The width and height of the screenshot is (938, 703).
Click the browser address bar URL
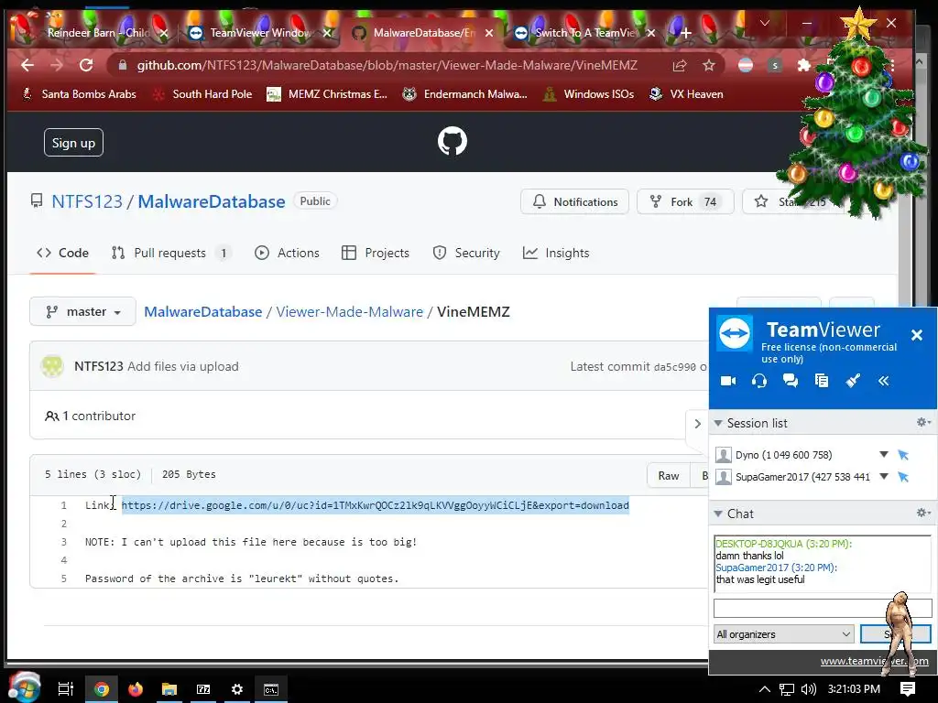[x=387, y=65]
